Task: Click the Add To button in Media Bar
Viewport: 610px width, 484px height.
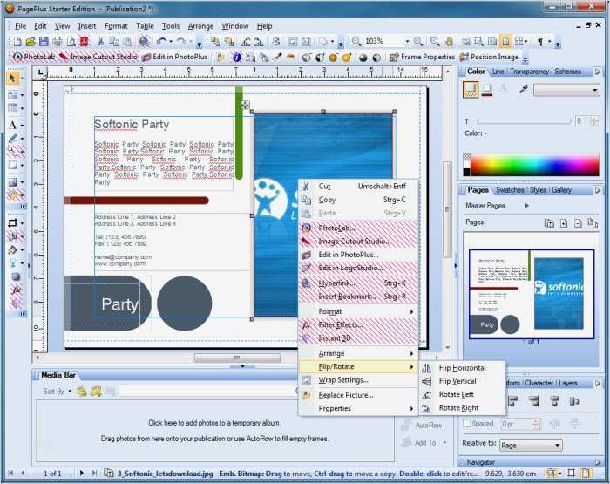Action: tap(424, 443)
